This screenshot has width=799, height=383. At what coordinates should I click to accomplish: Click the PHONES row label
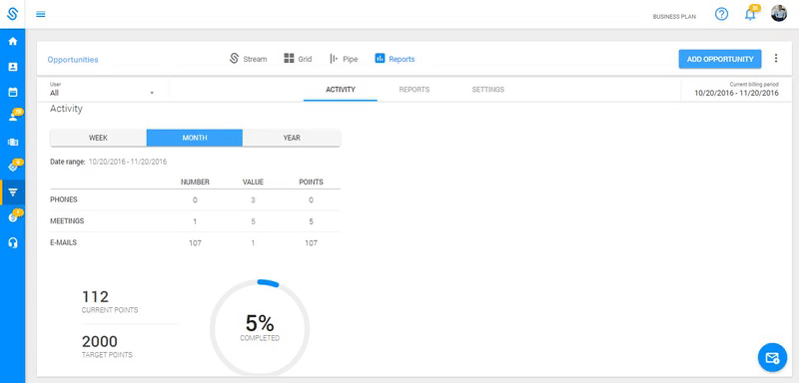(64, 199)
